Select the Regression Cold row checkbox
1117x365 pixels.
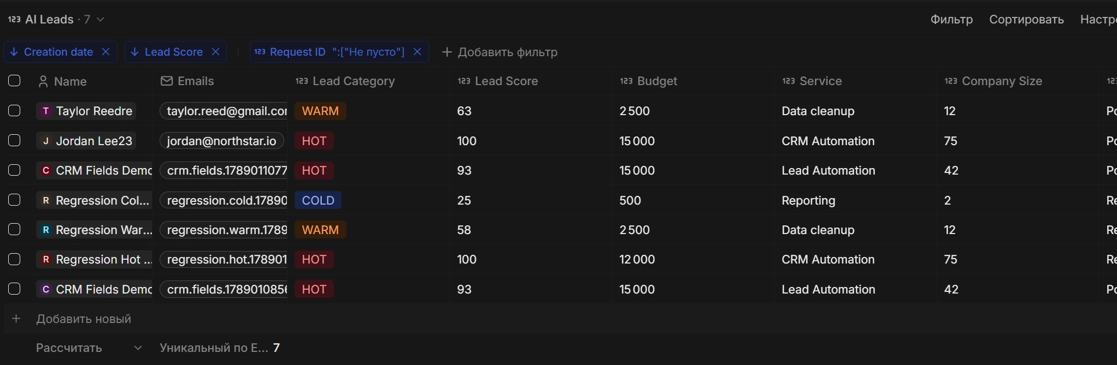tap(15, 200)
